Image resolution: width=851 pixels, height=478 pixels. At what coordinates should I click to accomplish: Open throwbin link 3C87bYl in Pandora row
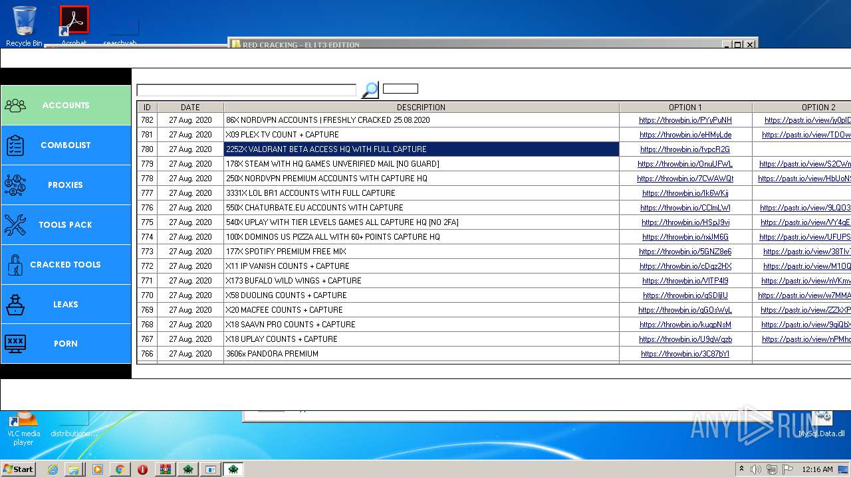coord(685,354)
